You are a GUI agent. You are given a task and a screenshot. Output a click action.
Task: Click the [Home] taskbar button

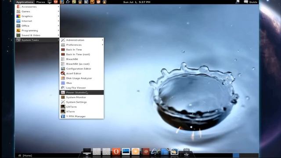25,156
